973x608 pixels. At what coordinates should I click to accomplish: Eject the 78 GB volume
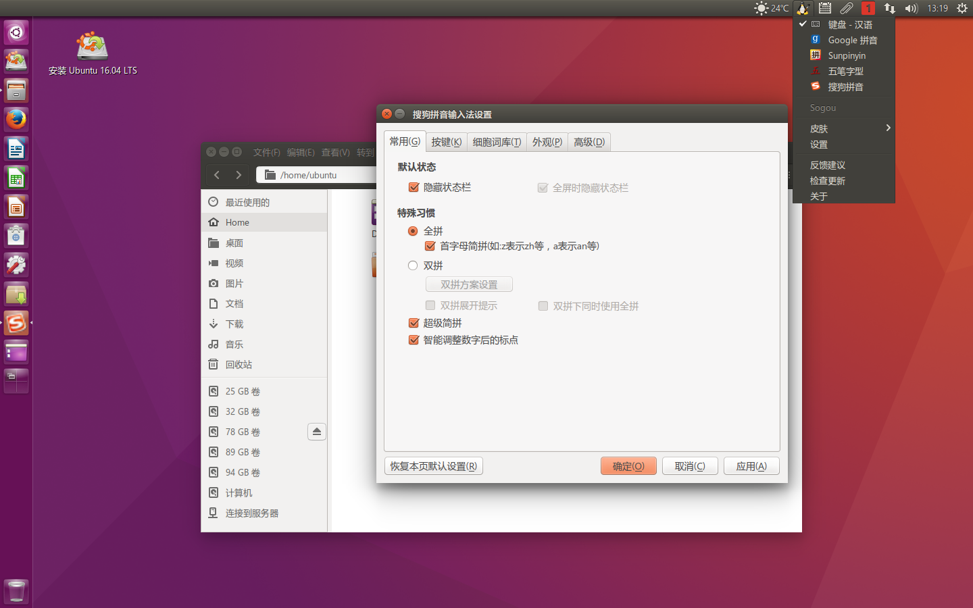317,432
